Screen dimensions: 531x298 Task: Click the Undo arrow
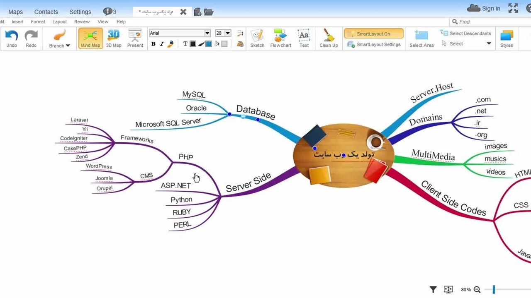click(x=12, y=38)
